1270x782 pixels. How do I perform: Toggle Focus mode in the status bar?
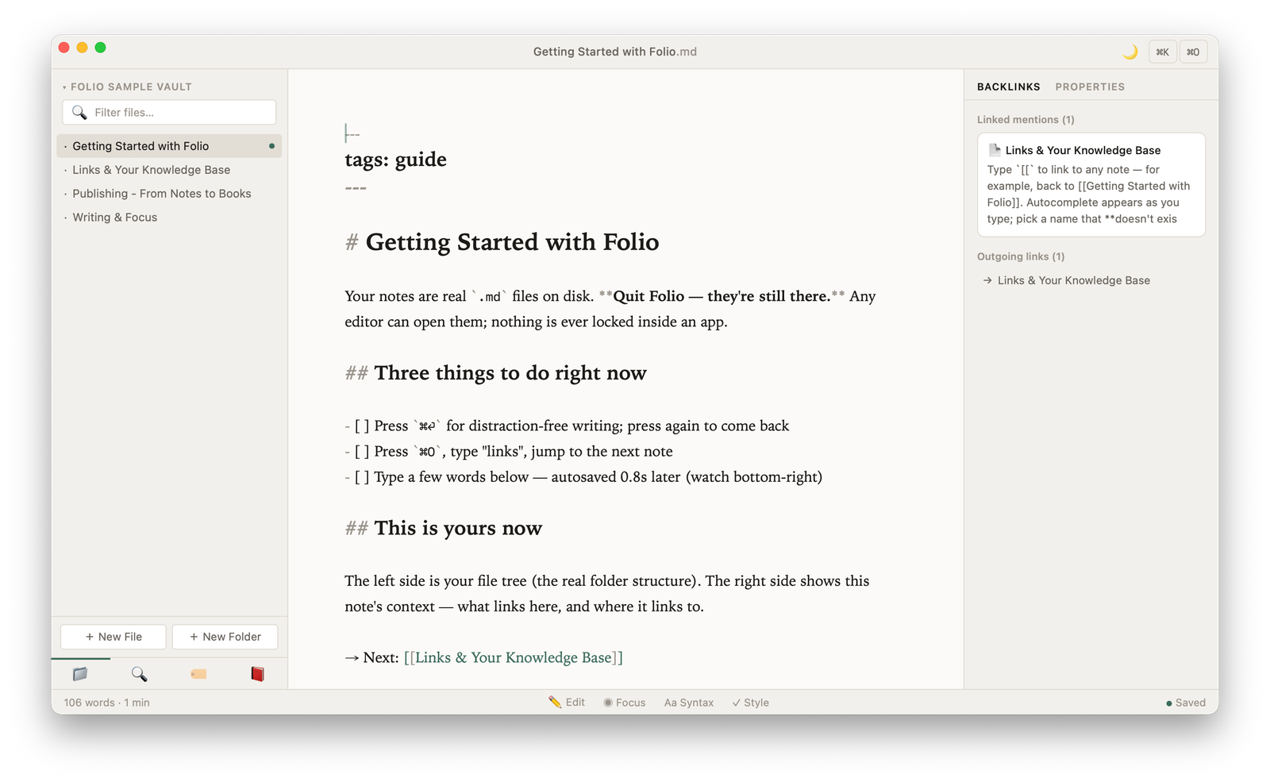625,703
